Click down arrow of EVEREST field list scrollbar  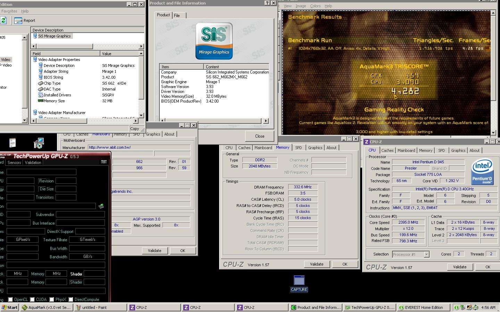(141, 115)
